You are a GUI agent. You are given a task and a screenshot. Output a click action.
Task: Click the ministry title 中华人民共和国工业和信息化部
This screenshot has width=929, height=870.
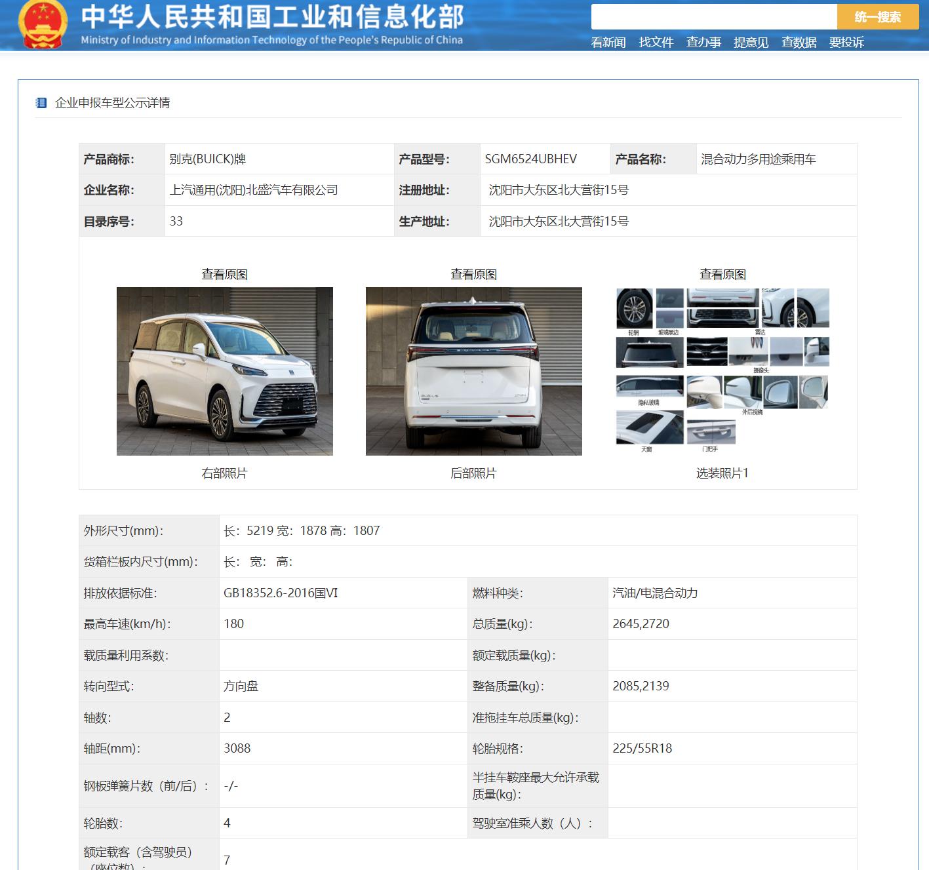[x=273, y=17]
